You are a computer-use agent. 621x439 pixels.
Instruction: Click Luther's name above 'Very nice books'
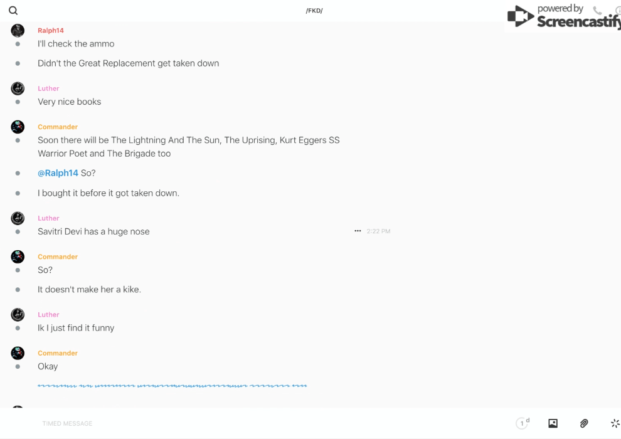point(48,88)
